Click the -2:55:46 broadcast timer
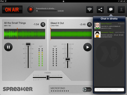 [x=61, y=11]
